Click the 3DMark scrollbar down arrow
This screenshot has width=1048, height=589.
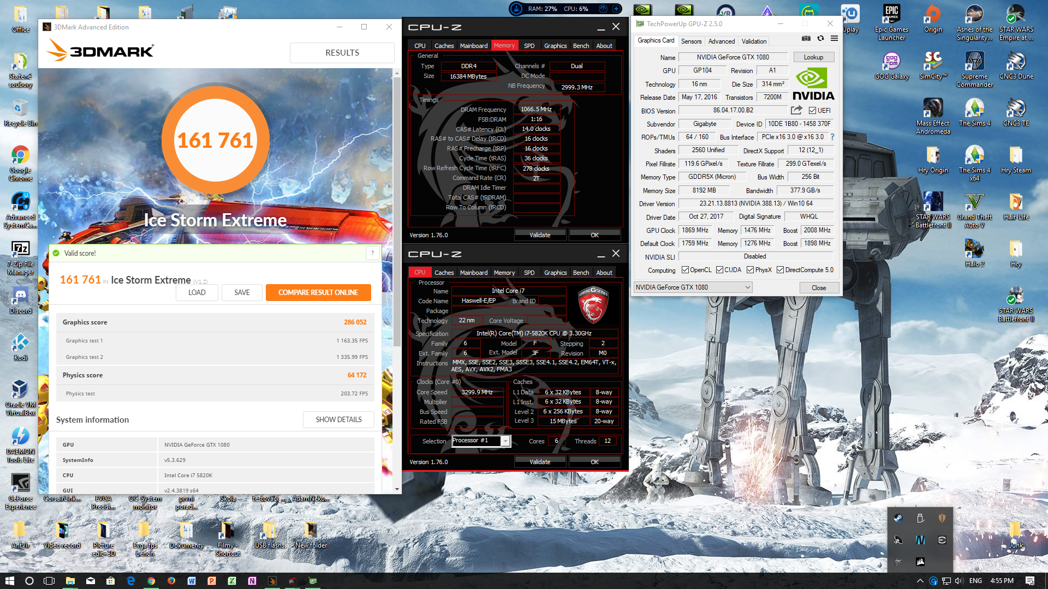[397, 489]
